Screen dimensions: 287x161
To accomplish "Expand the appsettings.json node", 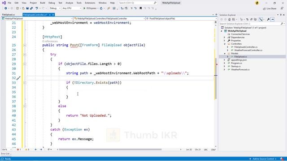I will coord(225,60).
